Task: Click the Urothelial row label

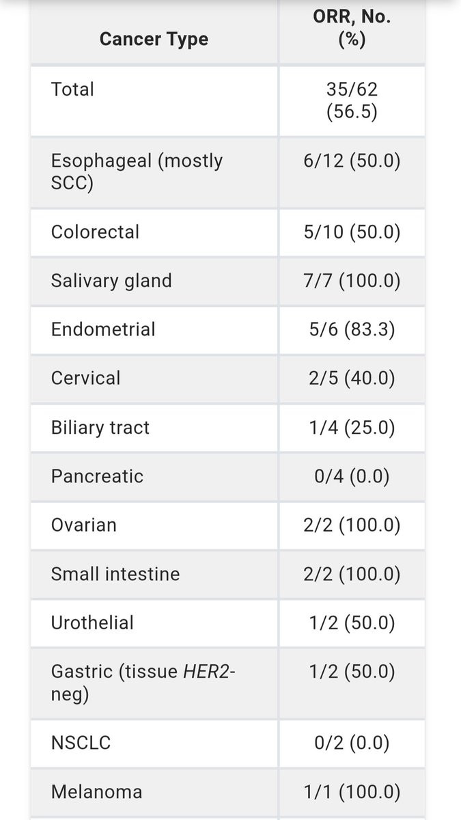Action: coord(92,623)
